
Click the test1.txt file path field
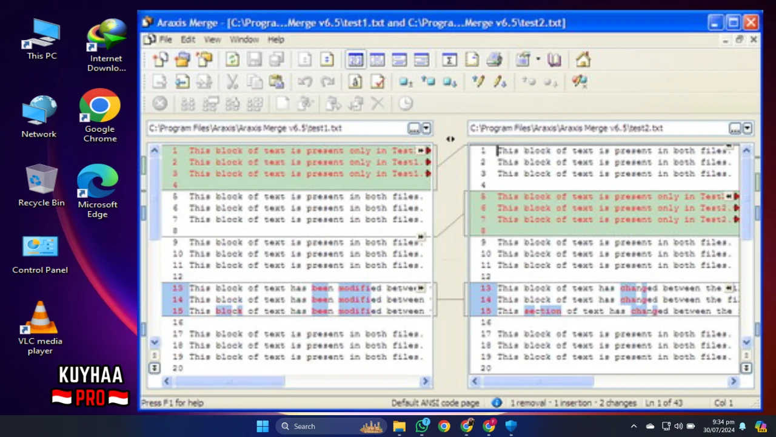point(278,128)
